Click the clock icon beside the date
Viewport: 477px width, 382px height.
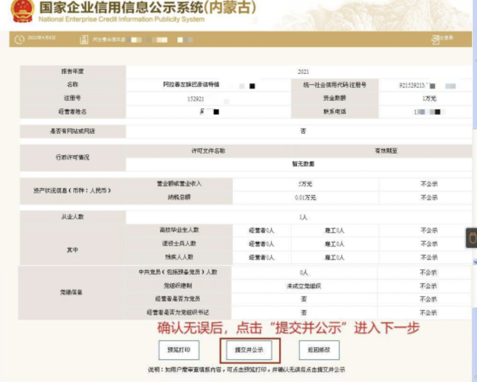[19, 39]
